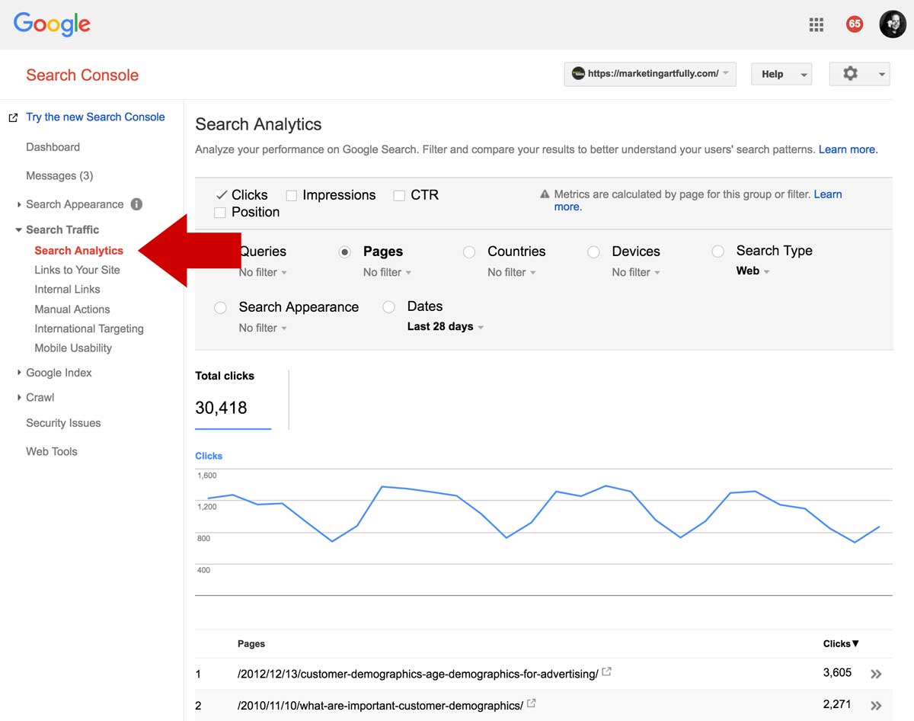
Task: Click Learn more link after search patterns description
Action: pos(848,149)
